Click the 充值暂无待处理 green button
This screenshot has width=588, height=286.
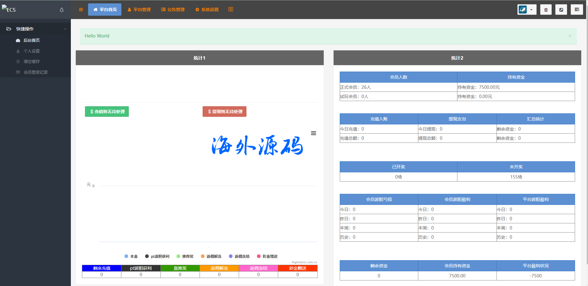pos(107,112)
